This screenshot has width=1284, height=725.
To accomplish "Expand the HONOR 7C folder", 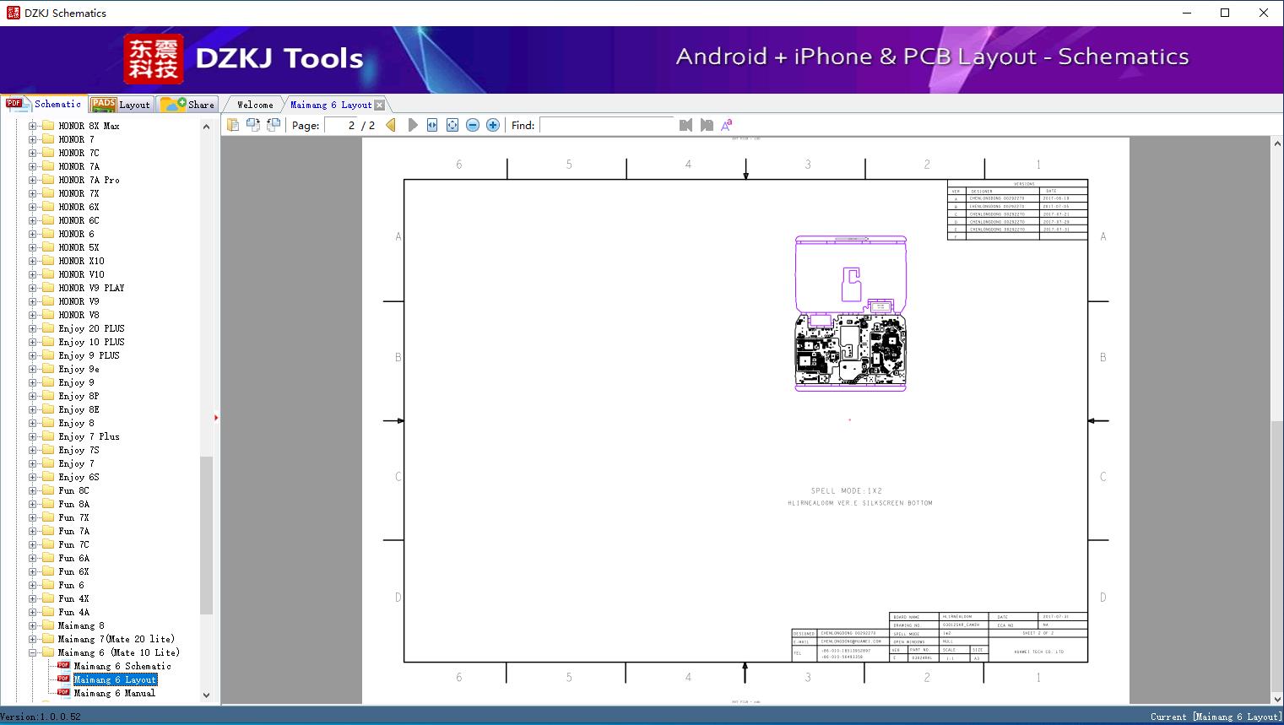I will (x=33, y=153).
